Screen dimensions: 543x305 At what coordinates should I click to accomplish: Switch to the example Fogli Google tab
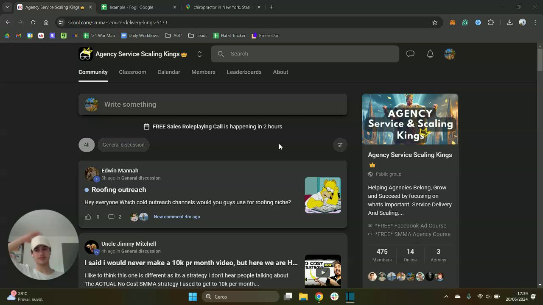[139, 7]
